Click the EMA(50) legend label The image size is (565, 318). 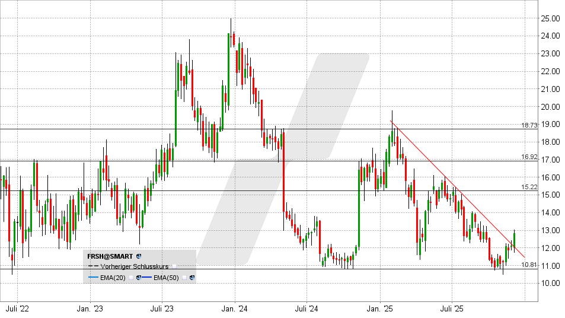(166, 278)
